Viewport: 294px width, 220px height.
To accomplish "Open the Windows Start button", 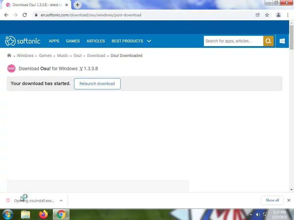I will click(8, 214).
